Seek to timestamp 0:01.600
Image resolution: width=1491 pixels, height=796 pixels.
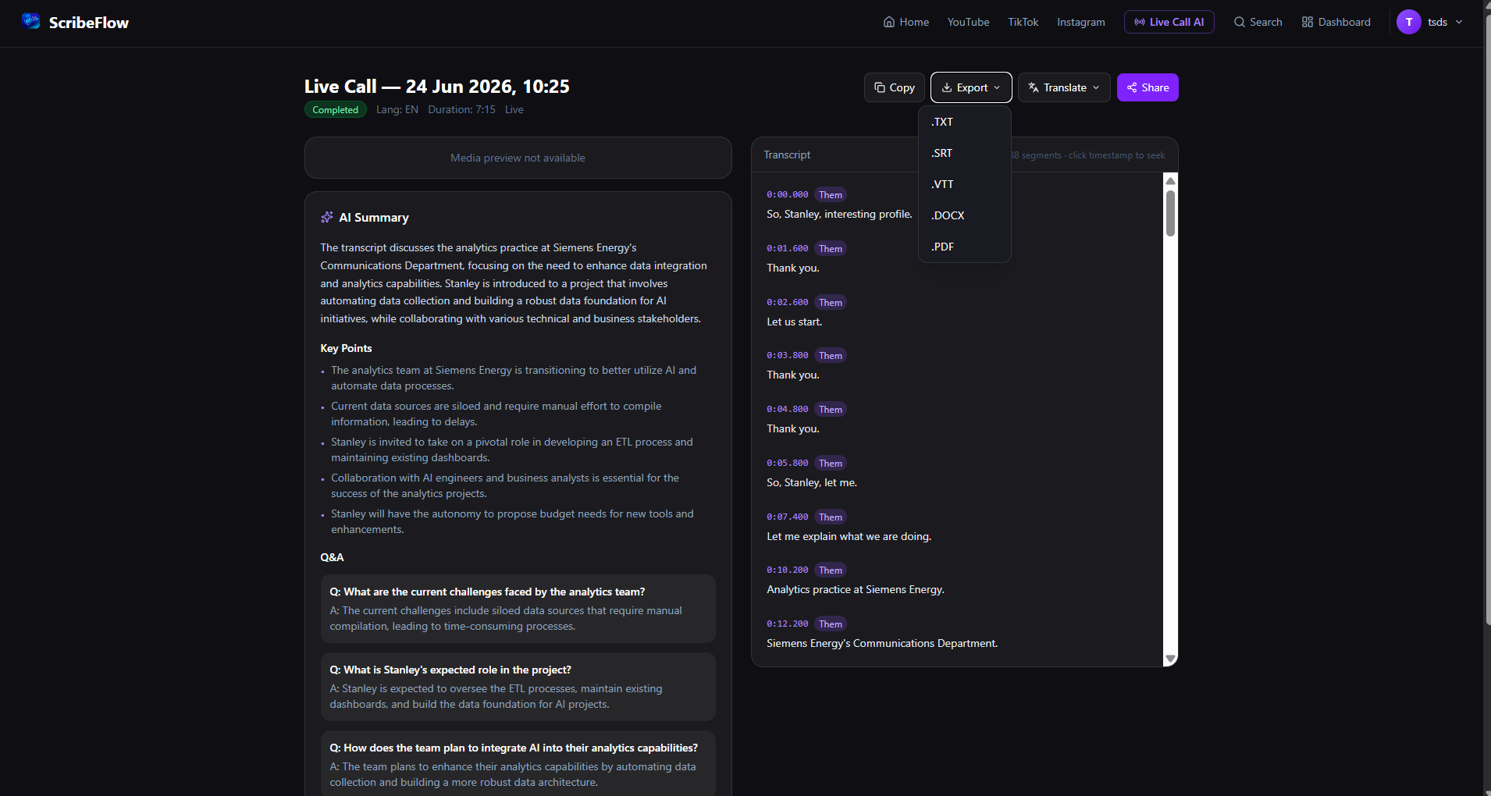[787, 249]
